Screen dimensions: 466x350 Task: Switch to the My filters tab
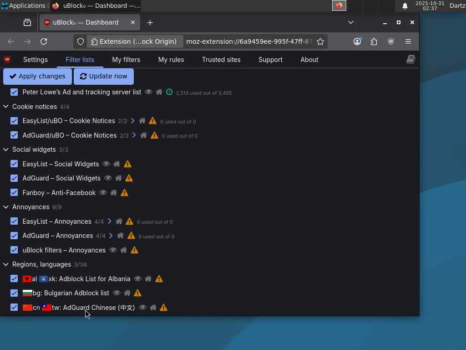point(126,60)
